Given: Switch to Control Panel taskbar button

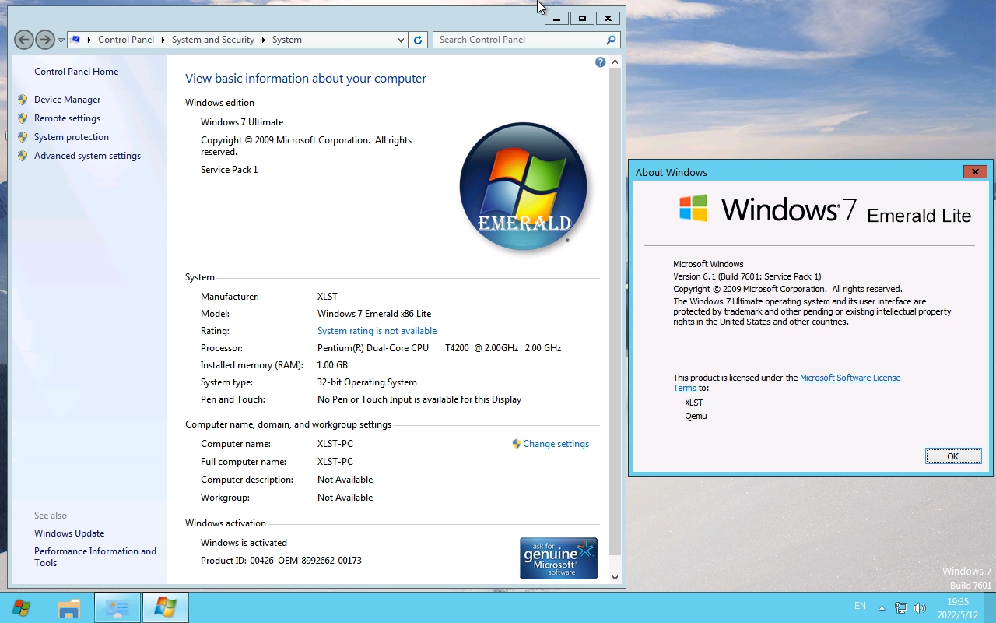Looking at the screenshot, I should point(117,608).
